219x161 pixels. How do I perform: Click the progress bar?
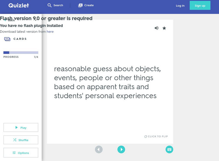point(21,53)
